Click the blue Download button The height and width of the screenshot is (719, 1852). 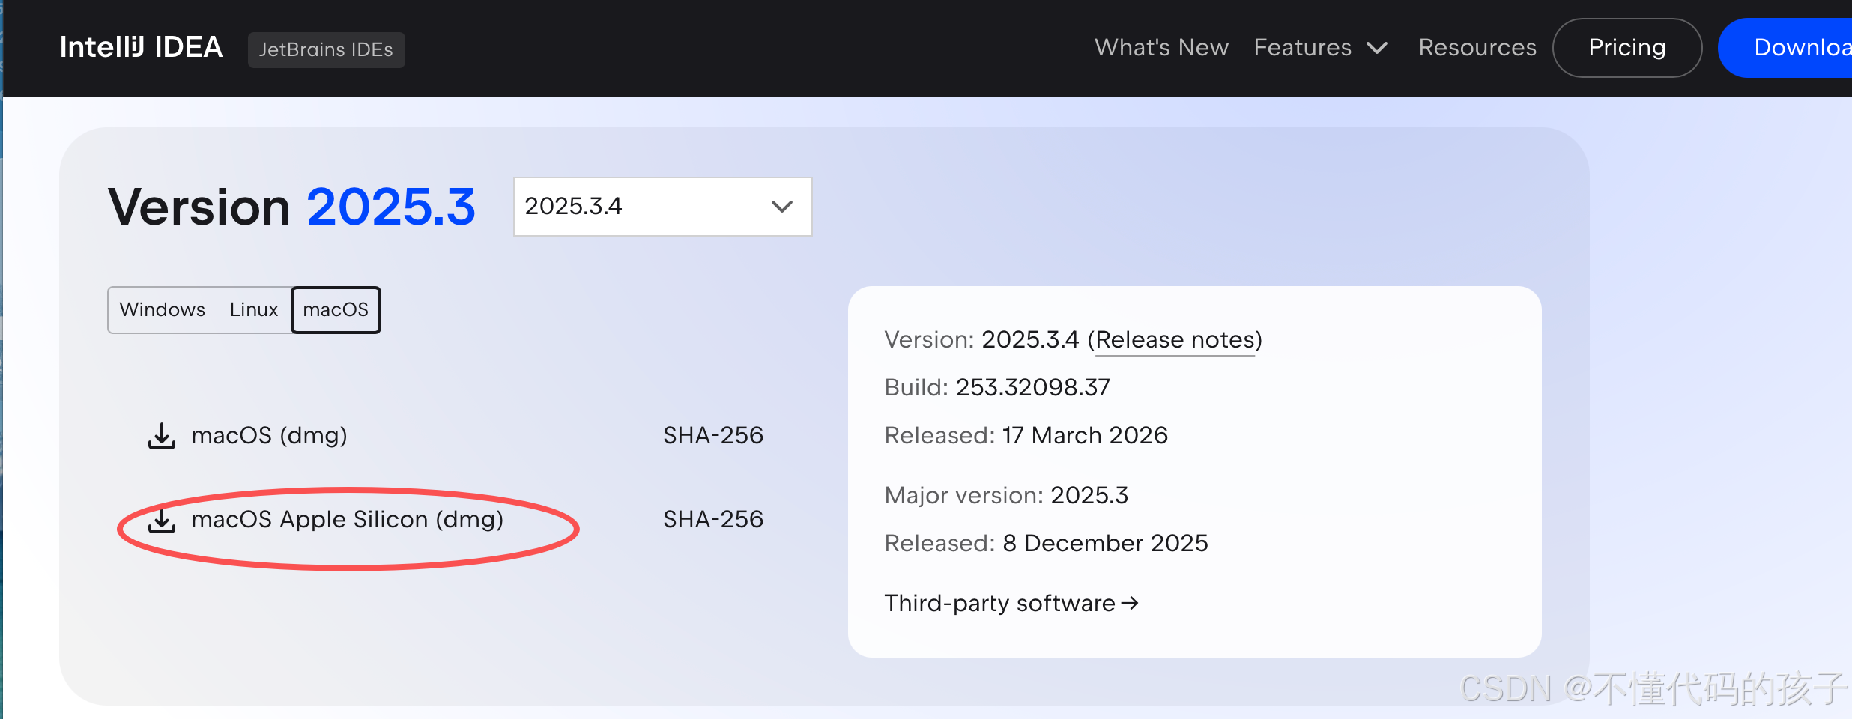pyautogui.click(x=1787, y=48)
